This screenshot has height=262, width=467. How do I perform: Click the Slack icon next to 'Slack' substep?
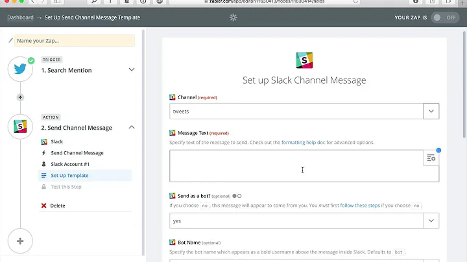coord(44,142)
